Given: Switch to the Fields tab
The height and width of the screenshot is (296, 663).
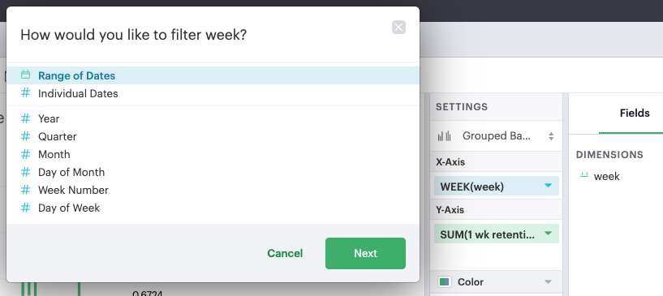Looking at the screenshot, I should [x=635, y=114].
